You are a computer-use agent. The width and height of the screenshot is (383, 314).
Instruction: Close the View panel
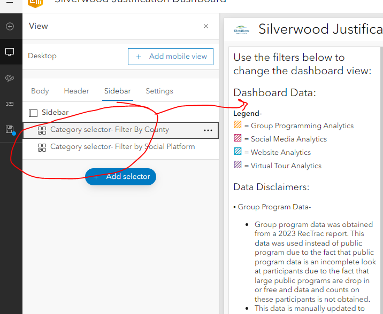tap(206, 26)
